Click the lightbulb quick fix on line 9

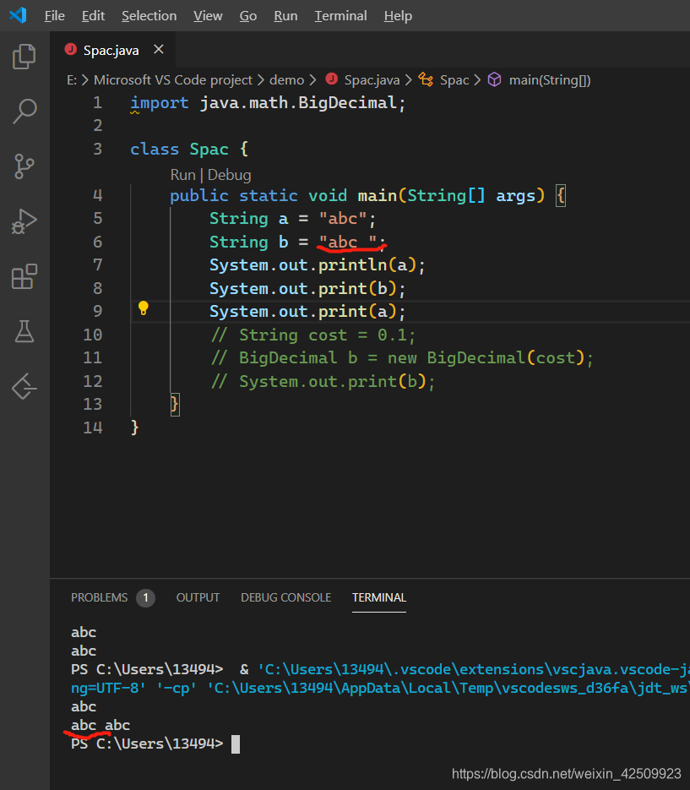coord(143,308)
